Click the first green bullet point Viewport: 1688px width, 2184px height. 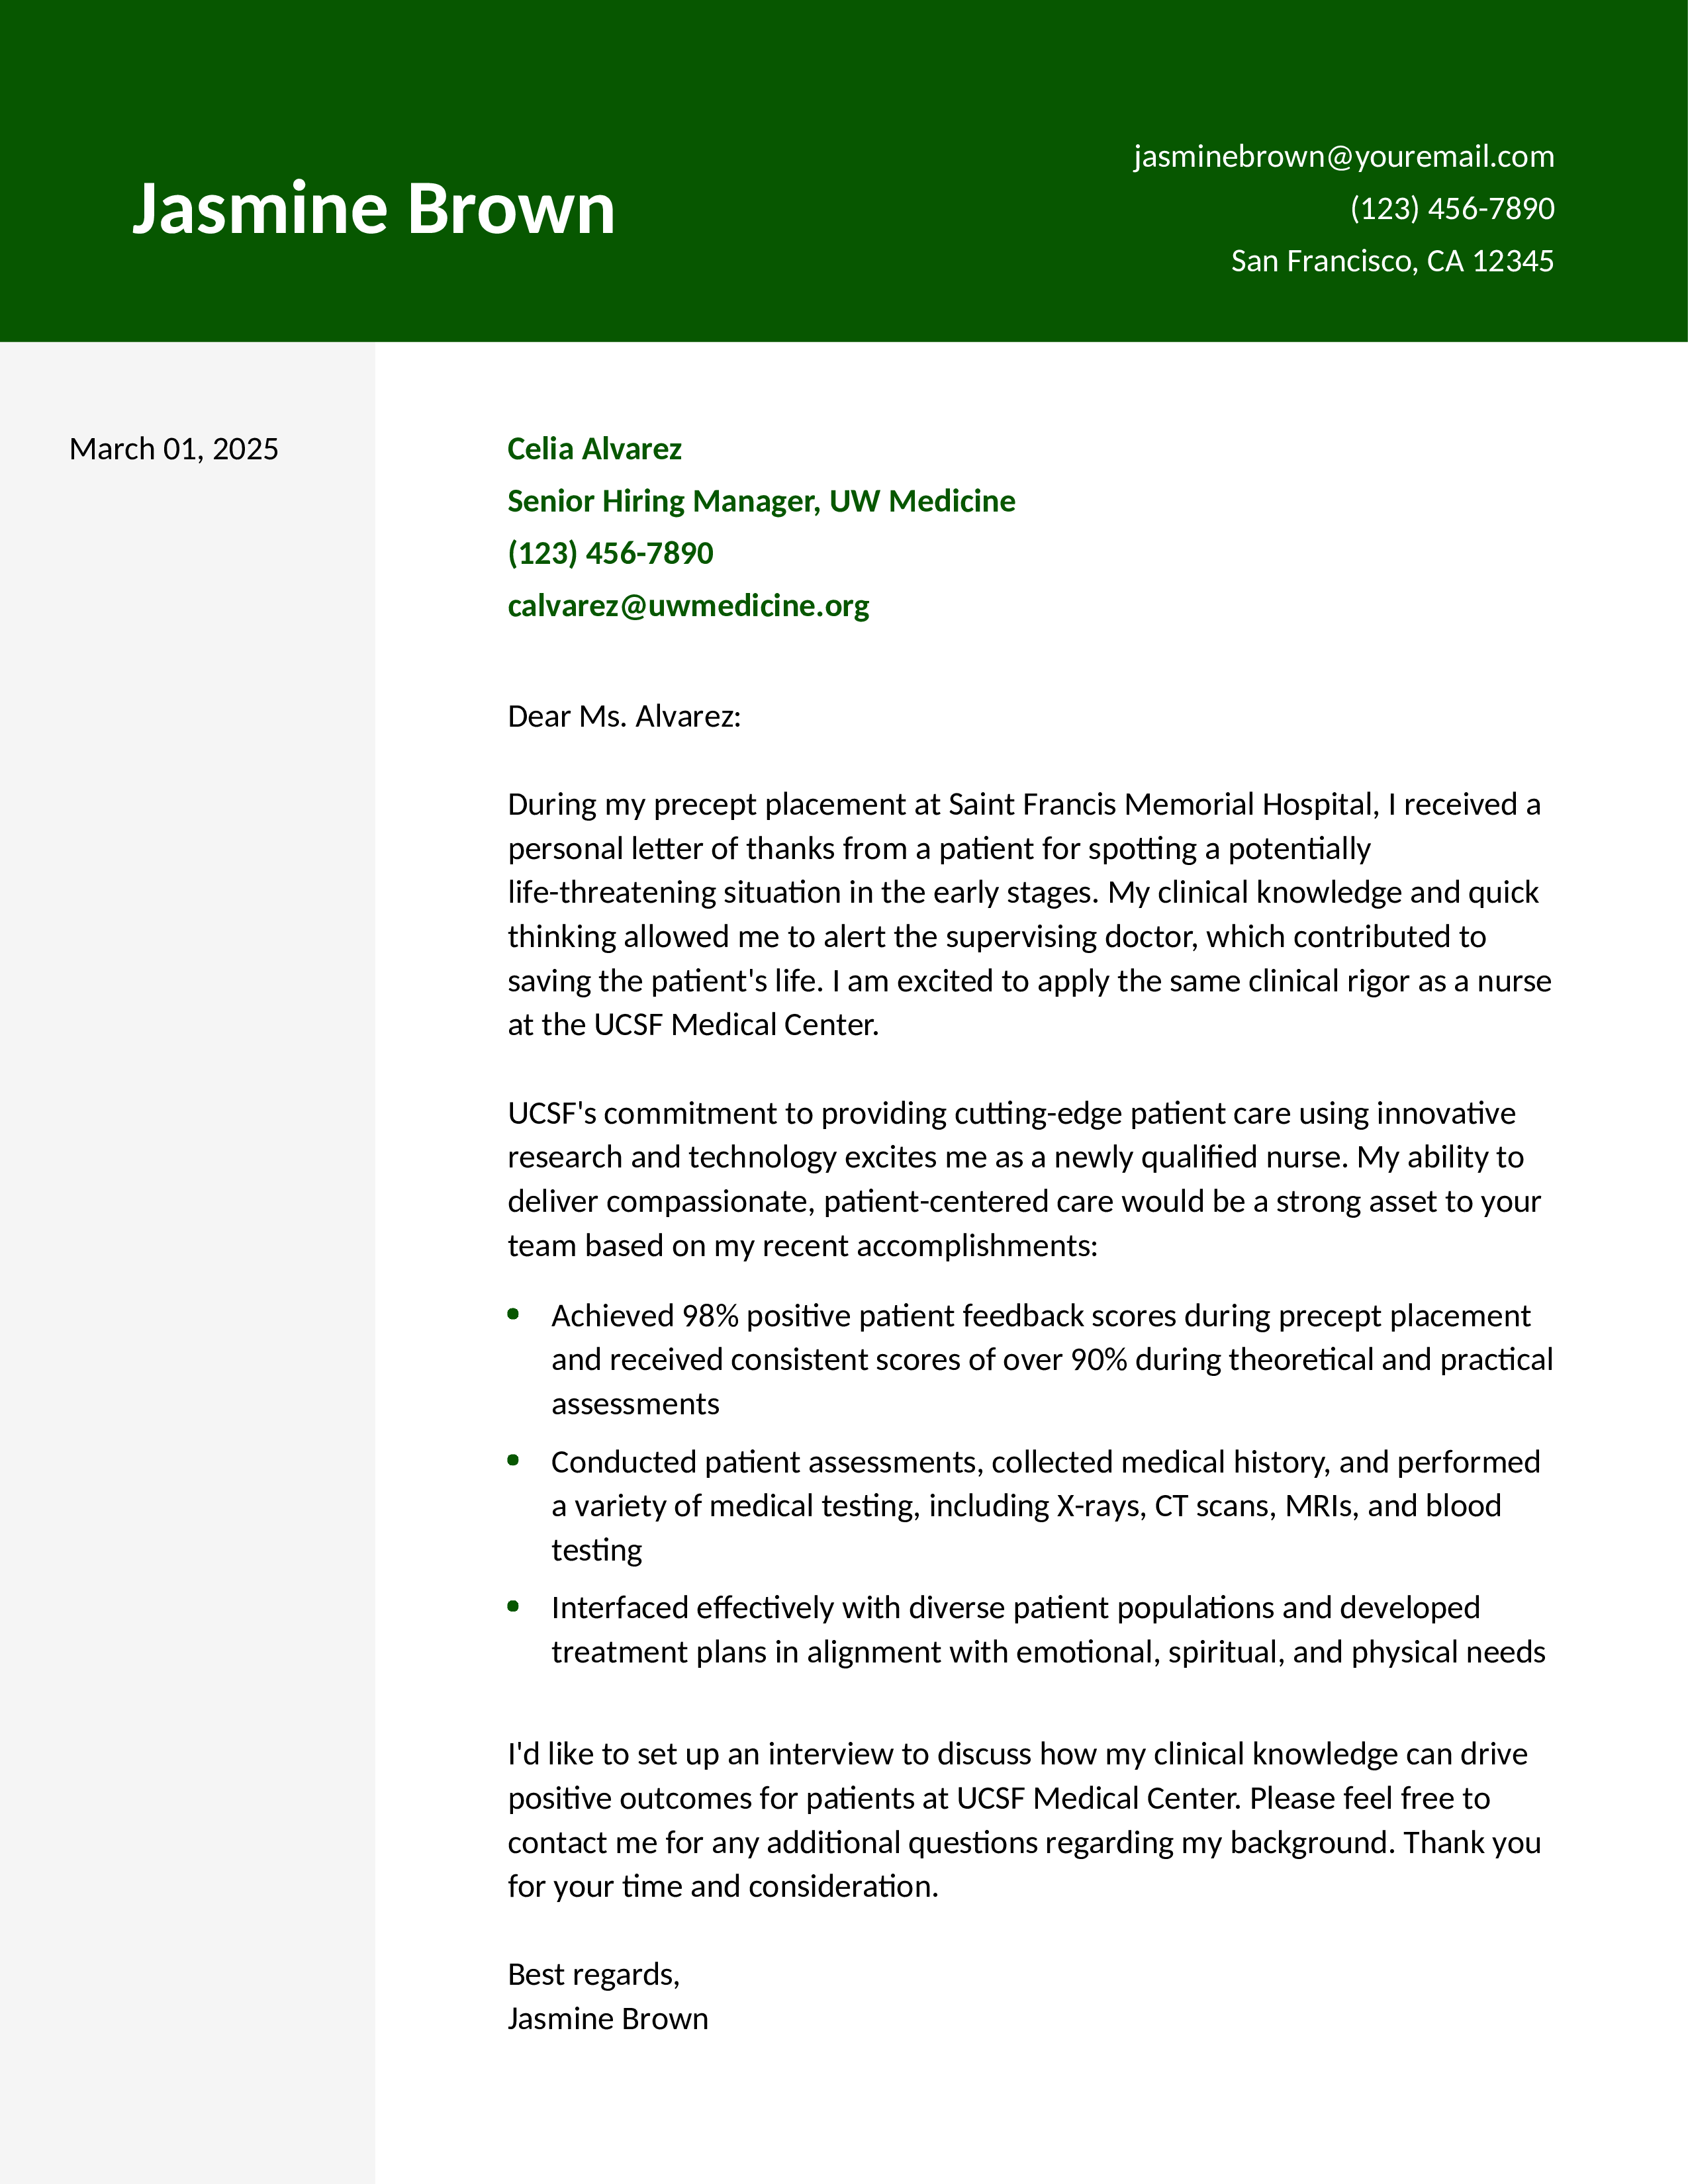coord(513,1314)
